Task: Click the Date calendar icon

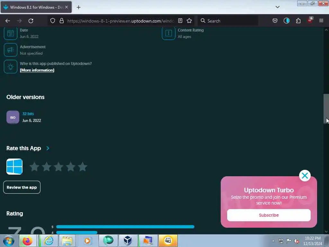Action: tap(11, 33)
